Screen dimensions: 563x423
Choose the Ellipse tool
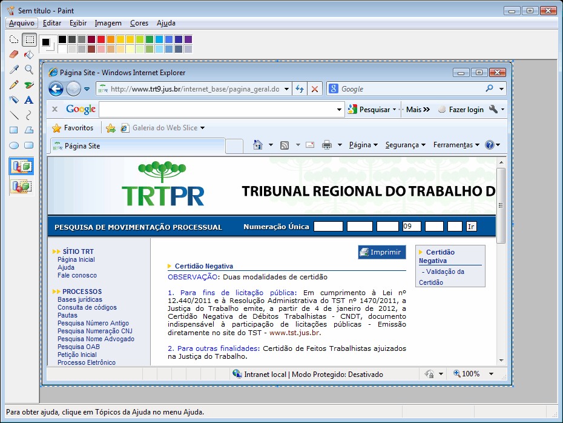coord(14,145)
